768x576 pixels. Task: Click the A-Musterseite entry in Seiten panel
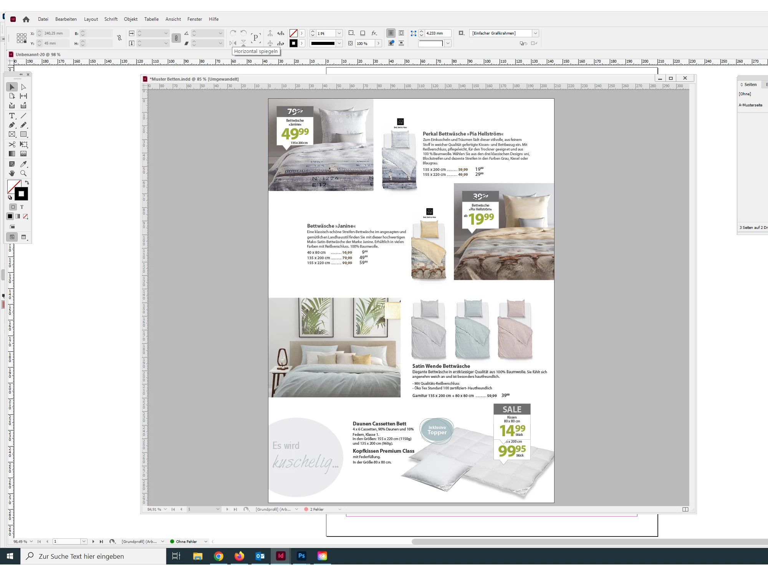pos(750,105)
